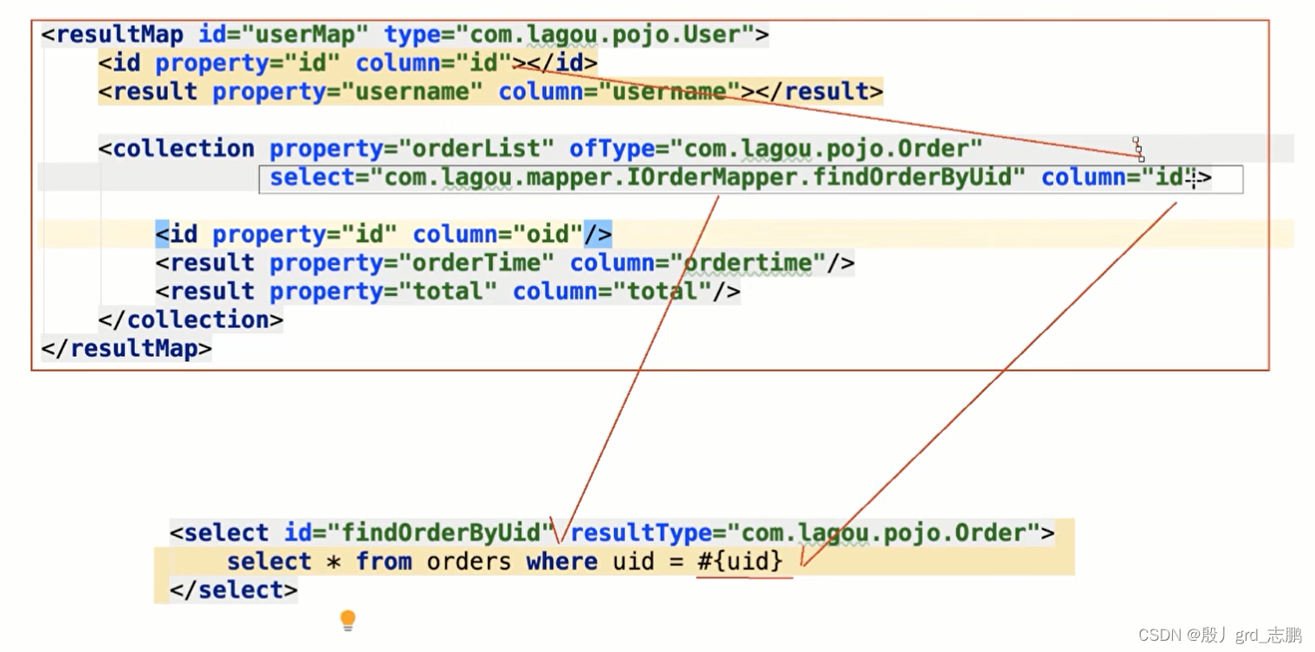The image size is (1315, 652).
Task: Click the select="com.lagou.mapper.IOrderMapper.findOrderByUid" attribute
Action: (x=647, y=178)
